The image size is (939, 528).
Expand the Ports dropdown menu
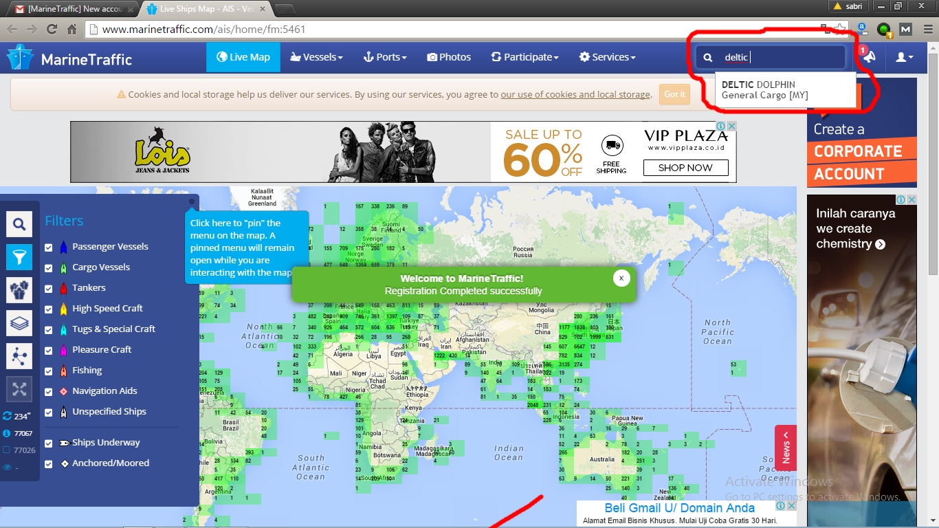(x=385, y=57)
